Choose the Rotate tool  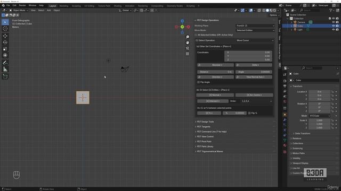coord(5,42)
